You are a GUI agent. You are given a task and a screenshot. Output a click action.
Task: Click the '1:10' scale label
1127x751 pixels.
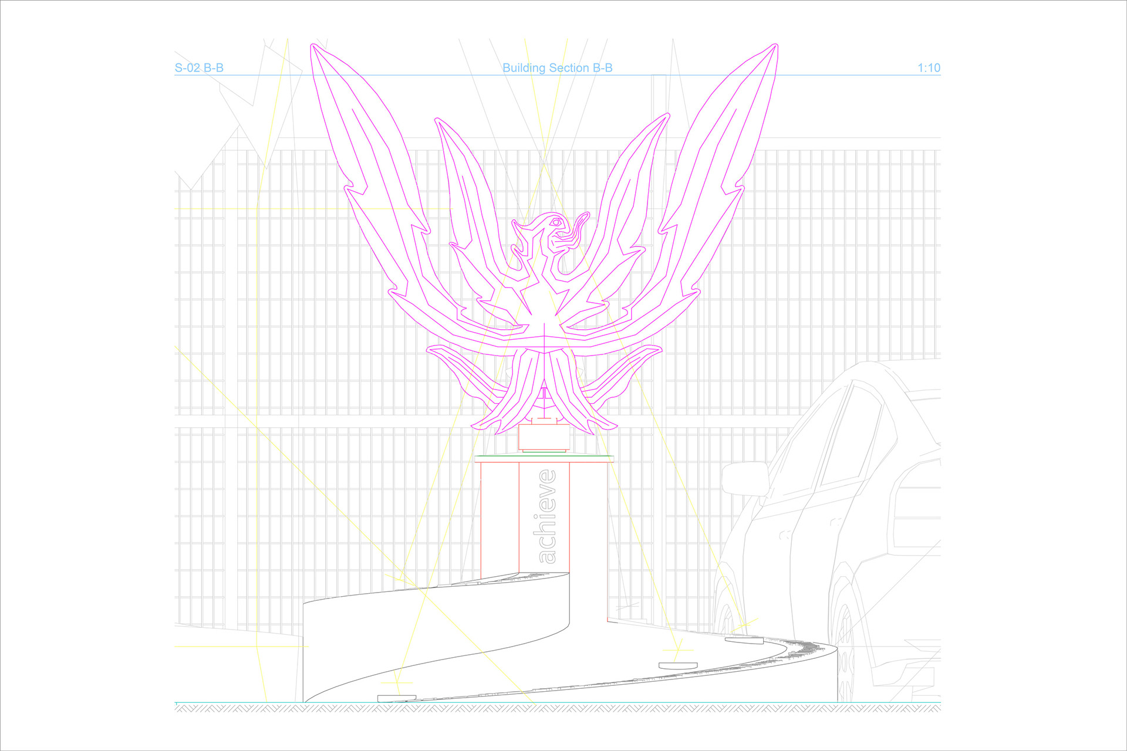click(x=929, y=68)
